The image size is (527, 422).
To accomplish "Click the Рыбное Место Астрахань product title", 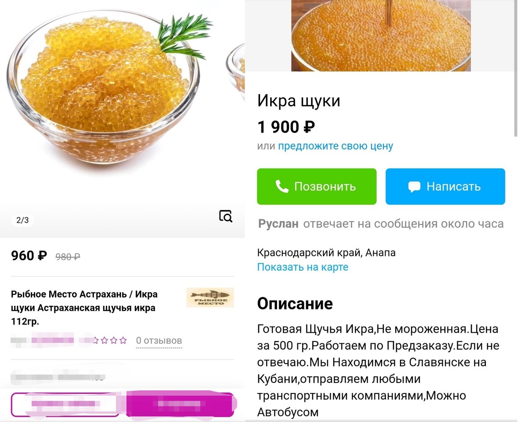I will (84, 308).
